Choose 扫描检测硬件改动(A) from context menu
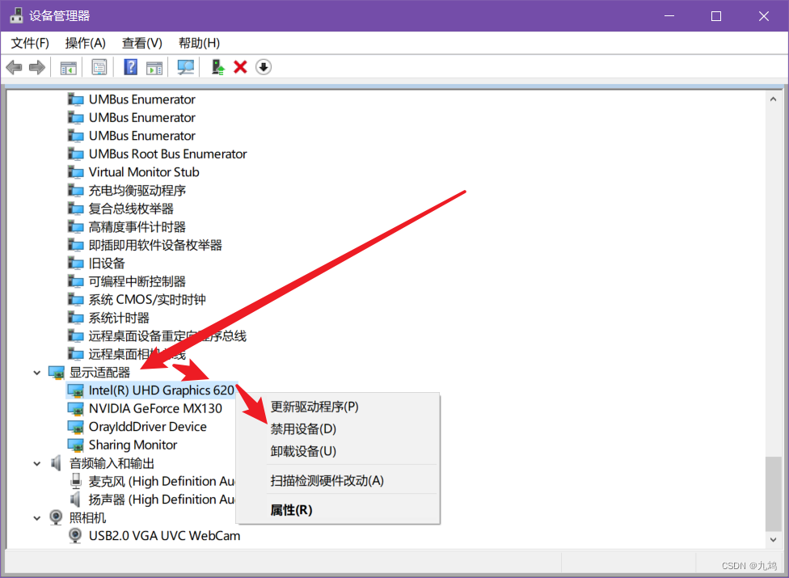Screen dimensions: 789x578 [x=338, y=480]
